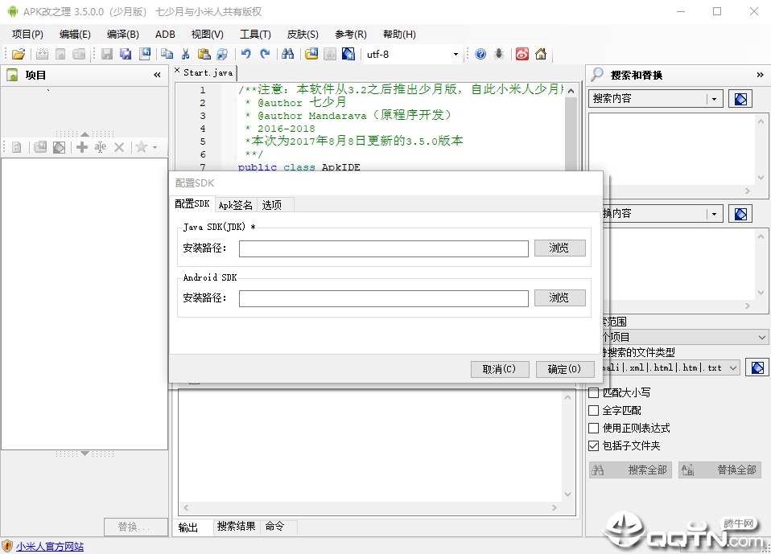Open the ADB menu
Image resolution: width=771 pixels, height=554 pixels.
[x=165, y=34]
